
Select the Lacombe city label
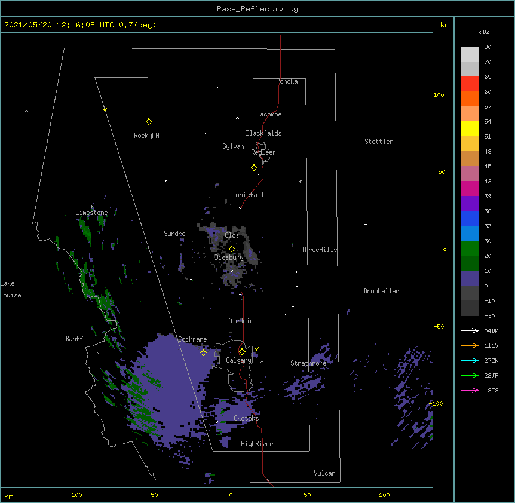click(269, 114)
